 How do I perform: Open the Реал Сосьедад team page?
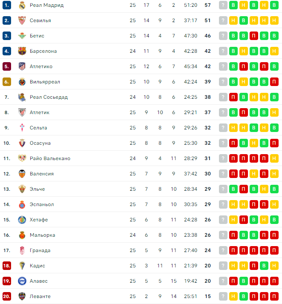click(49, 97)
